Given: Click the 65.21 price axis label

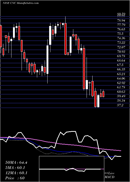Looking at the screenshot, I should pyautogui.click(x=121, y=74).
